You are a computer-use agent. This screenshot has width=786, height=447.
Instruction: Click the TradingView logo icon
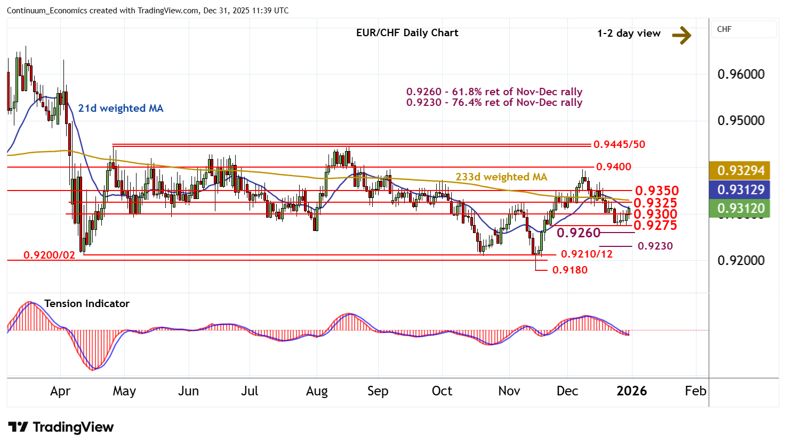18,427
